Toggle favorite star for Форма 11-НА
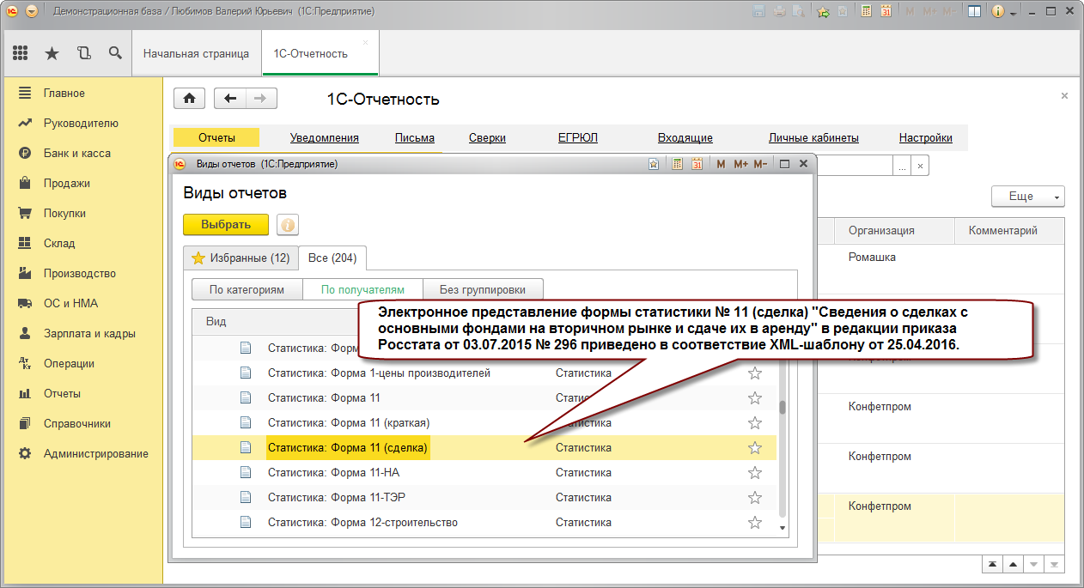 755,472
